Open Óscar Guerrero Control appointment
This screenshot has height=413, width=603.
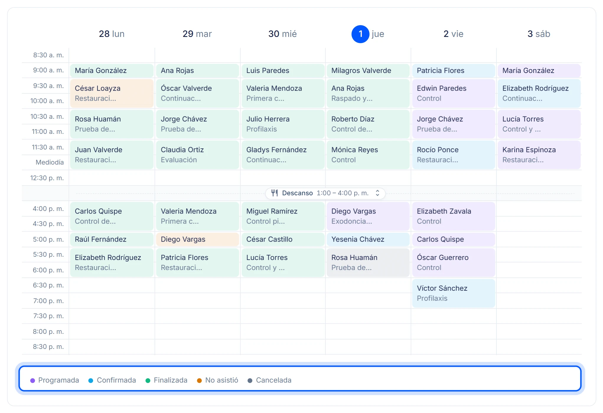coord(454,263)
